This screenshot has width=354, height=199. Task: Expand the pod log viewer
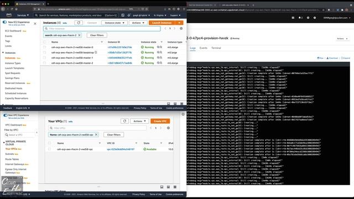click(345, 58)
